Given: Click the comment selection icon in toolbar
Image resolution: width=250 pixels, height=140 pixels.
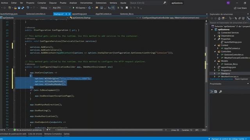Looking at the screenshot, I should point(118,8).
